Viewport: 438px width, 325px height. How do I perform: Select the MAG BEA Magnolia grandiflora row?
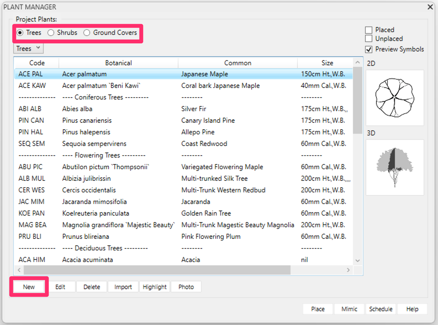184,225
